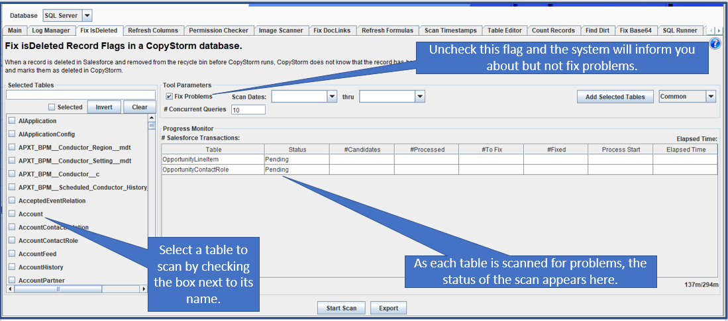Check the AccountPartner table box
The height and width of the screenshot is (321, 728).
(12, 280)
